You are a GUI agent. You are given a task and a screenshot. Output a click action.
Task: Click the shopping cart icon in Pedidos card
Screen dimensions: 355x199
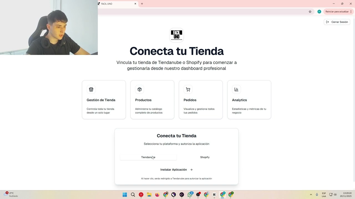click(188, 89)
